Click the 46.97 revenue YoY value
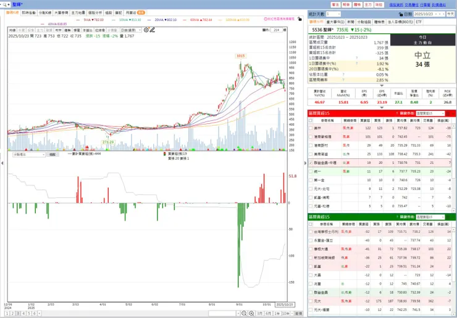The width and height of the screenshot is (457, 318). [319, 102]
